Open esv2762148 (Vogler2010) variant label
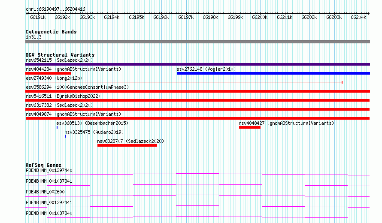This screenshot has width=382, height=223. tap(206, 69)
